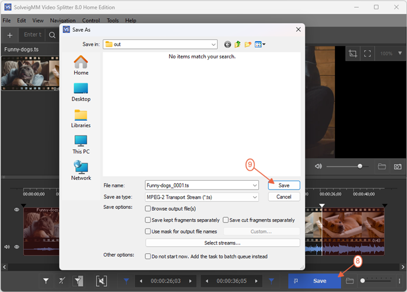Open the View Menu icon dropdown
This screenshot has width=407, height=292.
tap(260, 45)
